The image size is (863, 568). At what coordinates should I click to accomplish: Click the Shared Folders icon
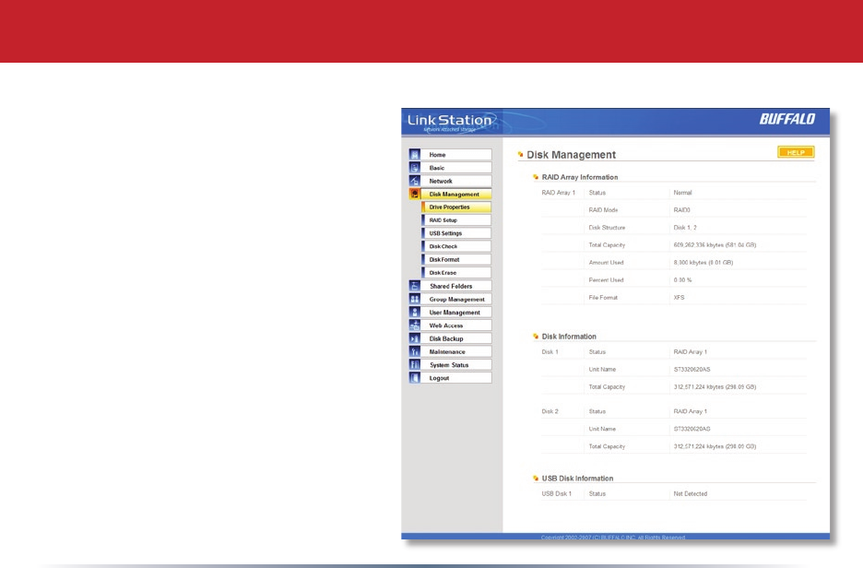(x=414, y=286)
